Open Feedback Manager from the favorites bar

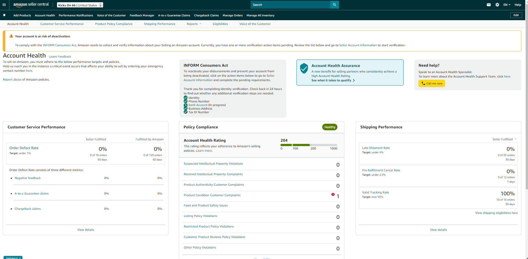(142, 15)
